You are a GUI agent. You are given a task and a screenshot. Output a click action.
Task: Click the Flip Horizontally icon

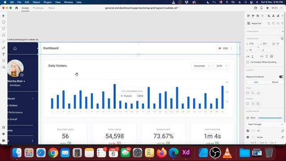(x=248, y=57)
